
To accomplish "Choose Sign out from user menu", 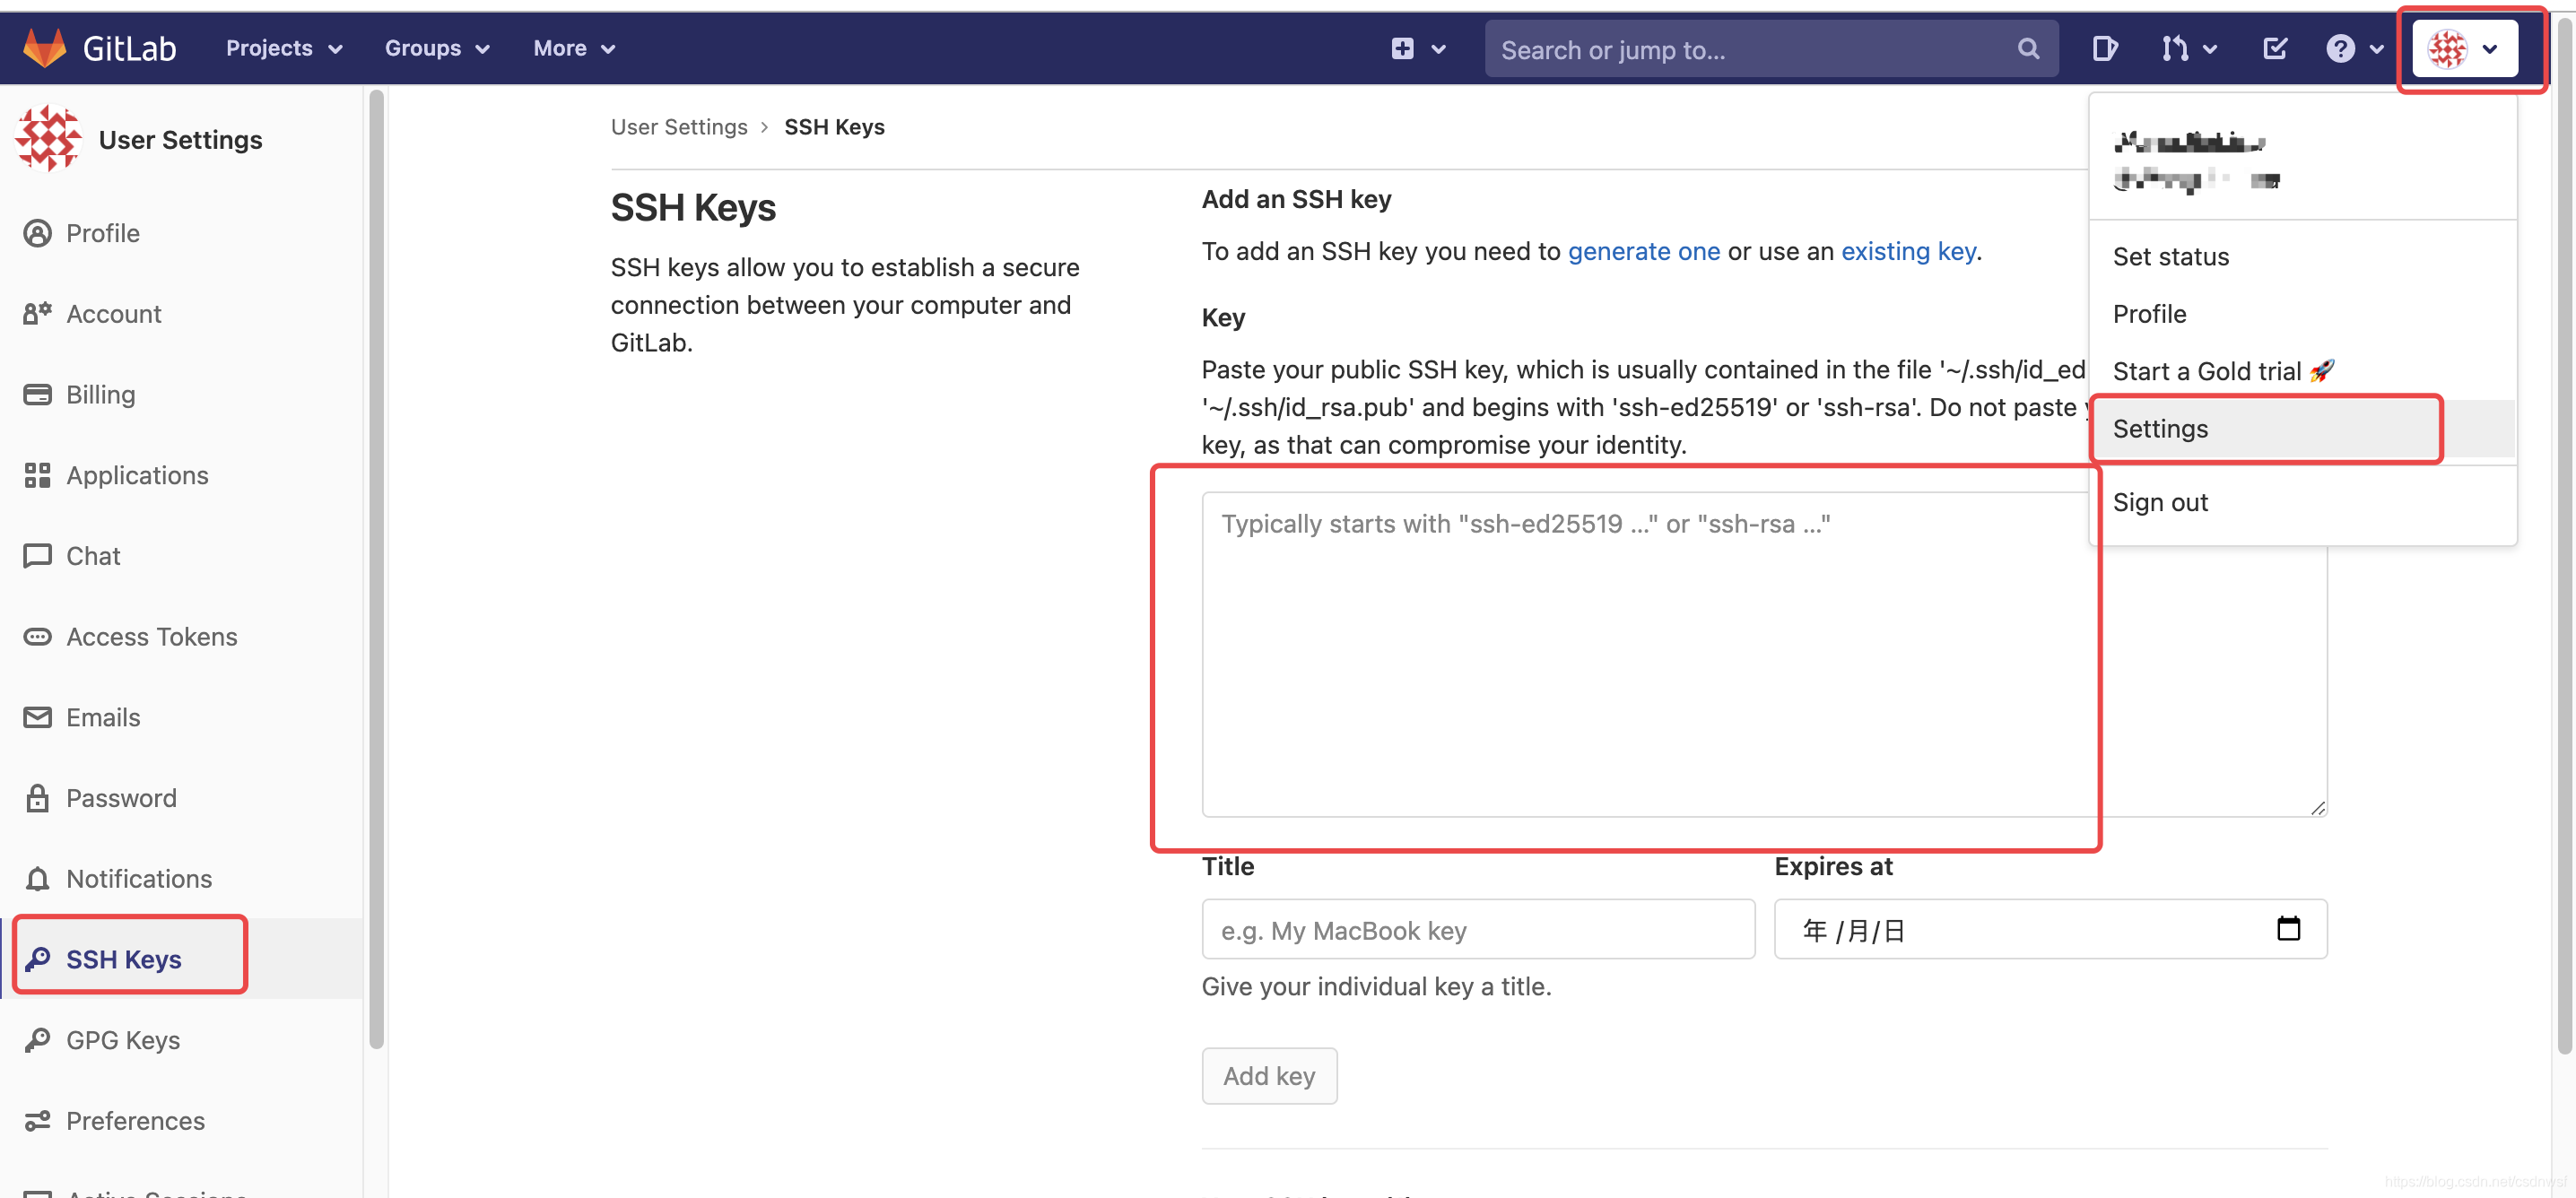I will pos(2160,502).
